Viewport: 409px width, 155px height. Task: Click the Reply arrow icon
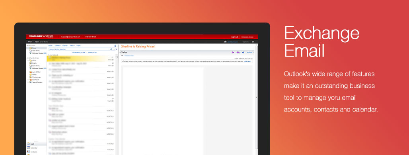[233, 52]
